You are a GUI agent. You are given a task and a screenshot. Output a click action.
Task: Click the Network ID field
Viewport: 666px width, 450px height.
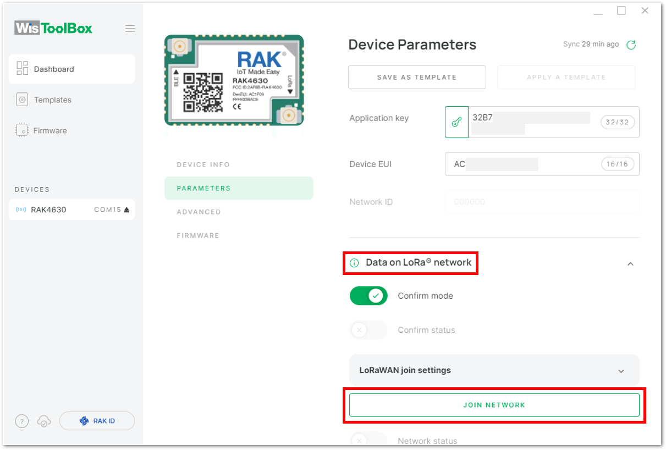coord(542,202)
